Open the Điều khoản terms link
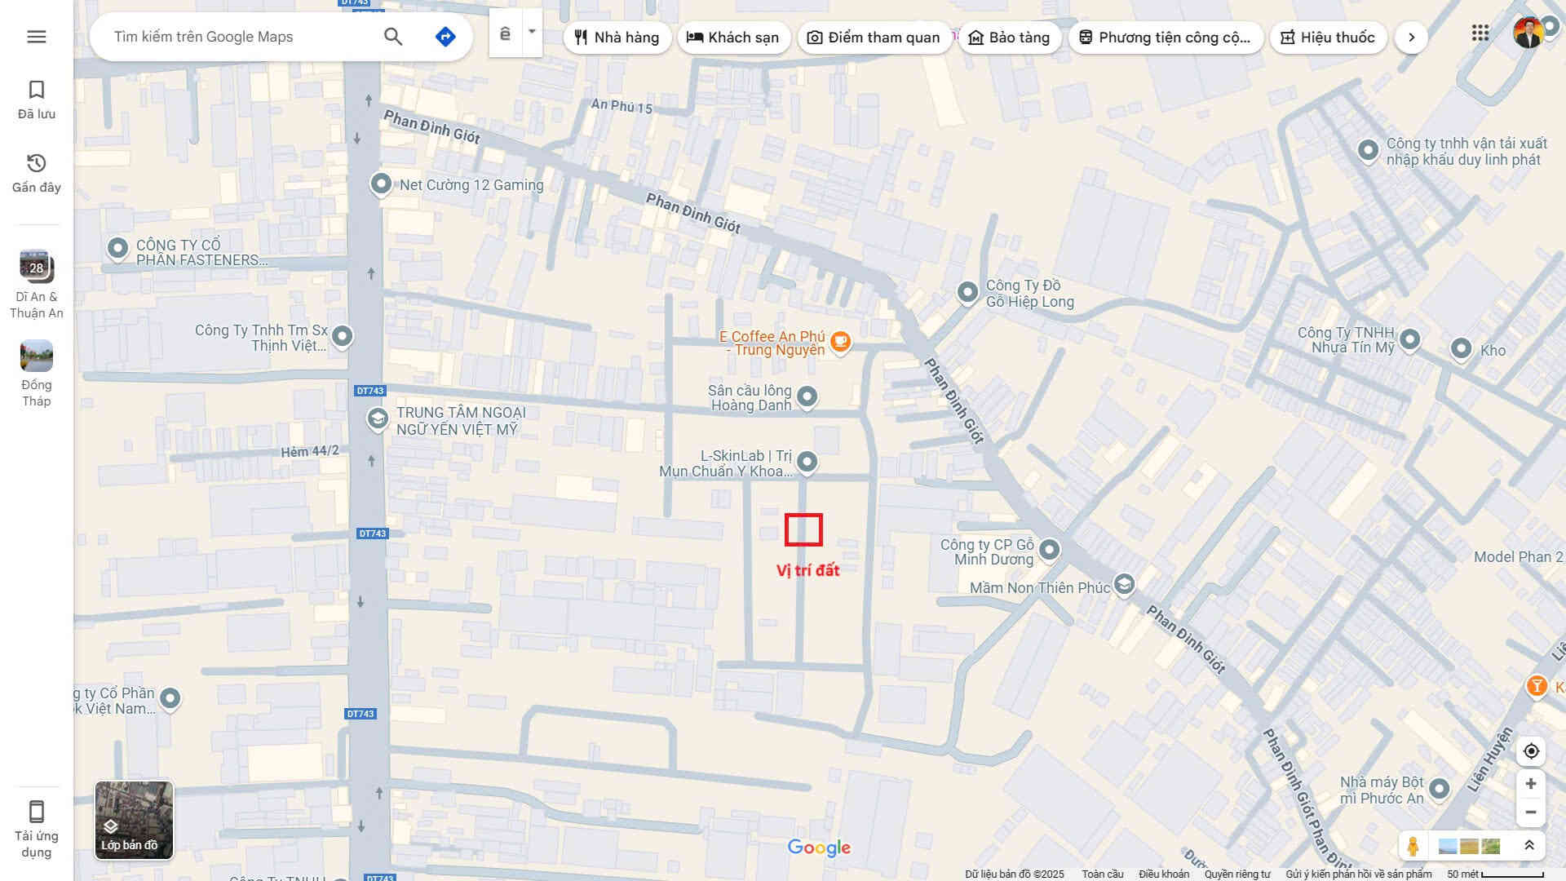 pyautogui.click(x=1163, y=874)
